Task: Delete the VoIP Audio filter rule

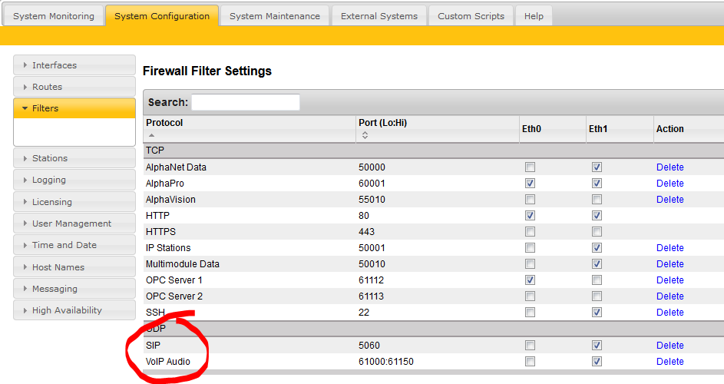Action: [669, 362]
